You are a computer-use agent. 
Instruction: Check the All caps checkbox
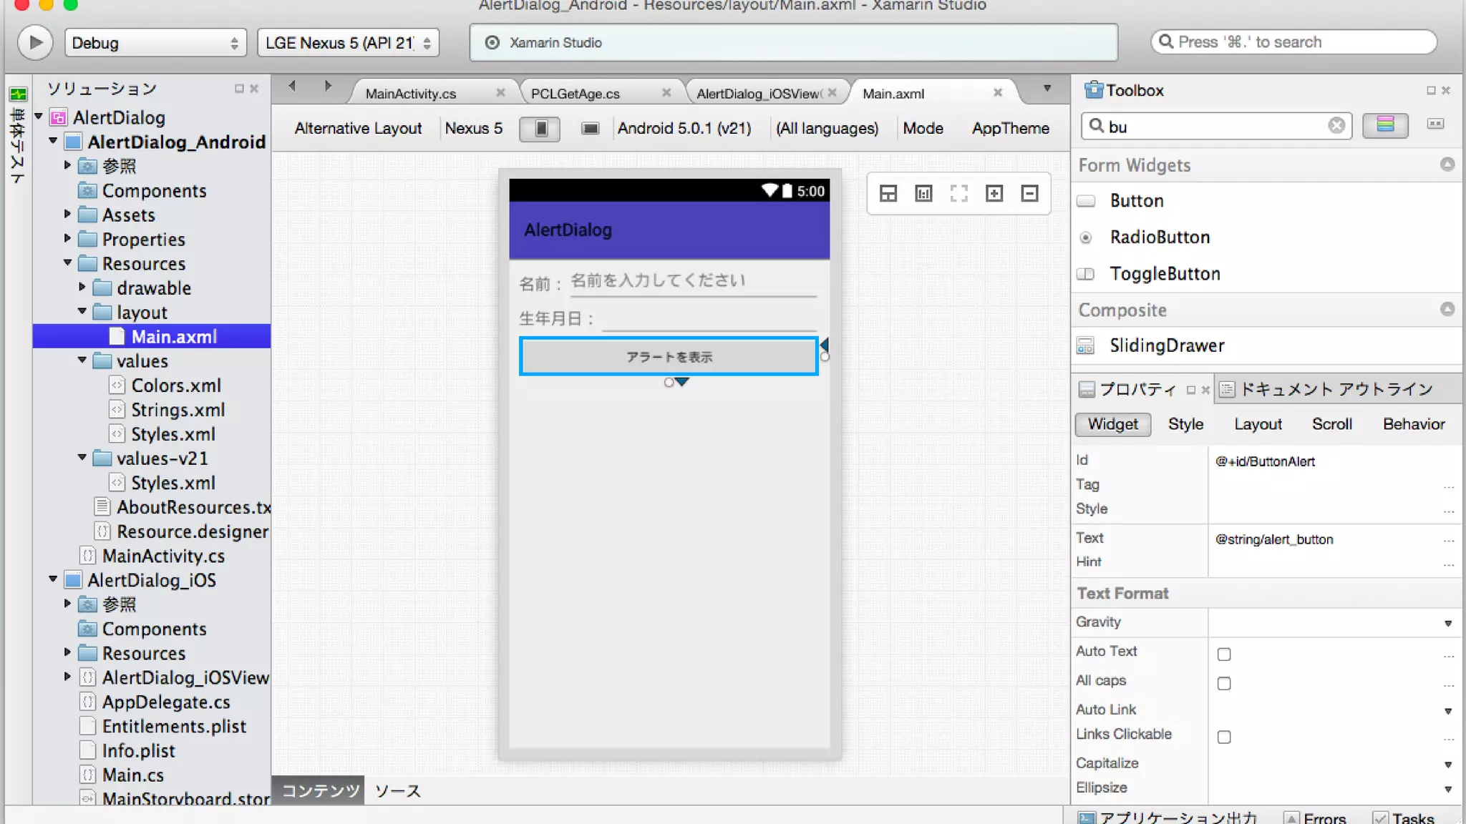[x=1224, y=683]
